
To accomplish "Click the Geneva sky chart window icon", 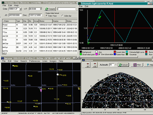I will coord(2,58).
